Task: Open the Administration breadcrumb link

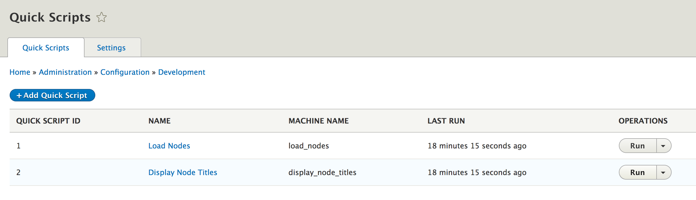Action: click(65, 72)
